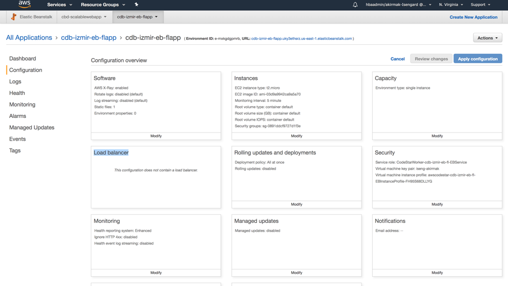This screenshot has width=508, height=286.
Task: Click the highlighted Load balancer heading
Action: [x=111, y=152]
